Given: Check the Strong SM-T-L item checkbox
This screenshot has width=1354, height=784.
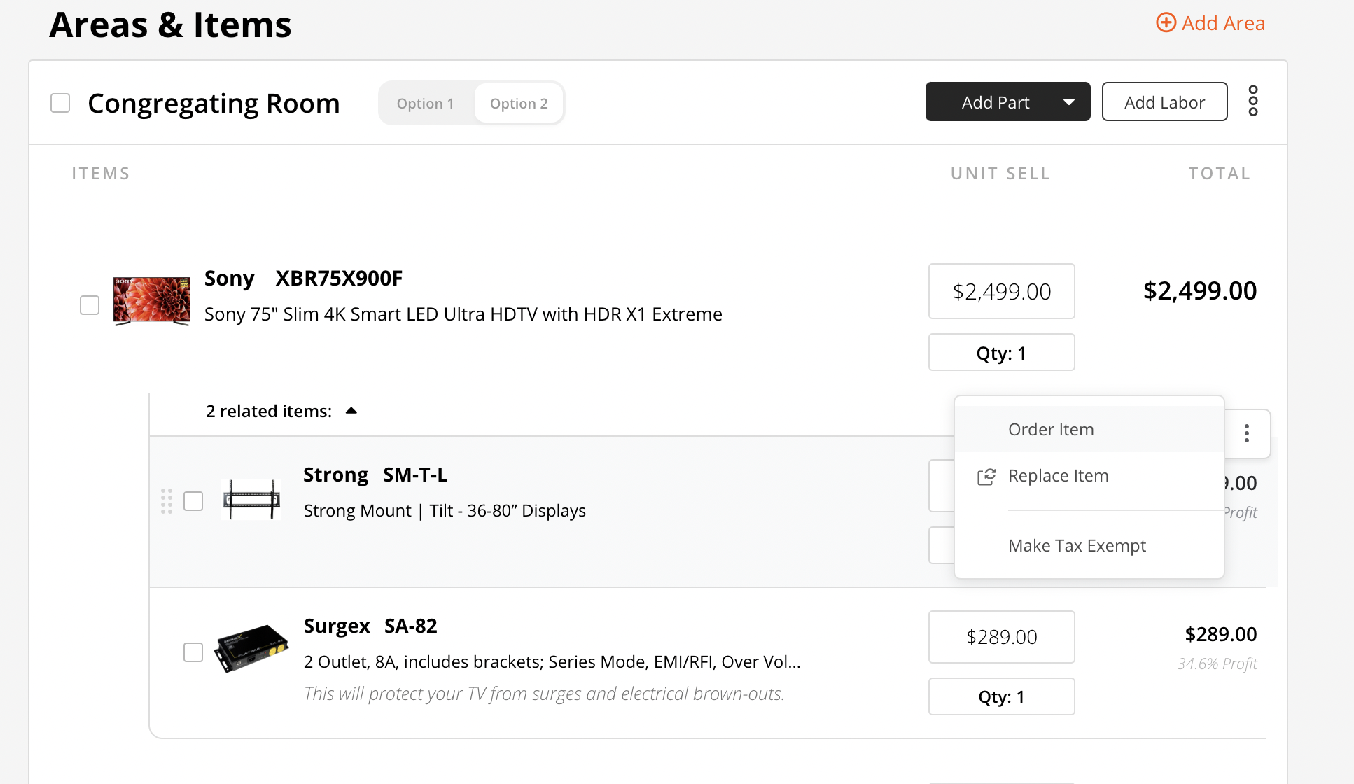Looking at the screenshot, I should pyautogui.click(x=193, y=501).
